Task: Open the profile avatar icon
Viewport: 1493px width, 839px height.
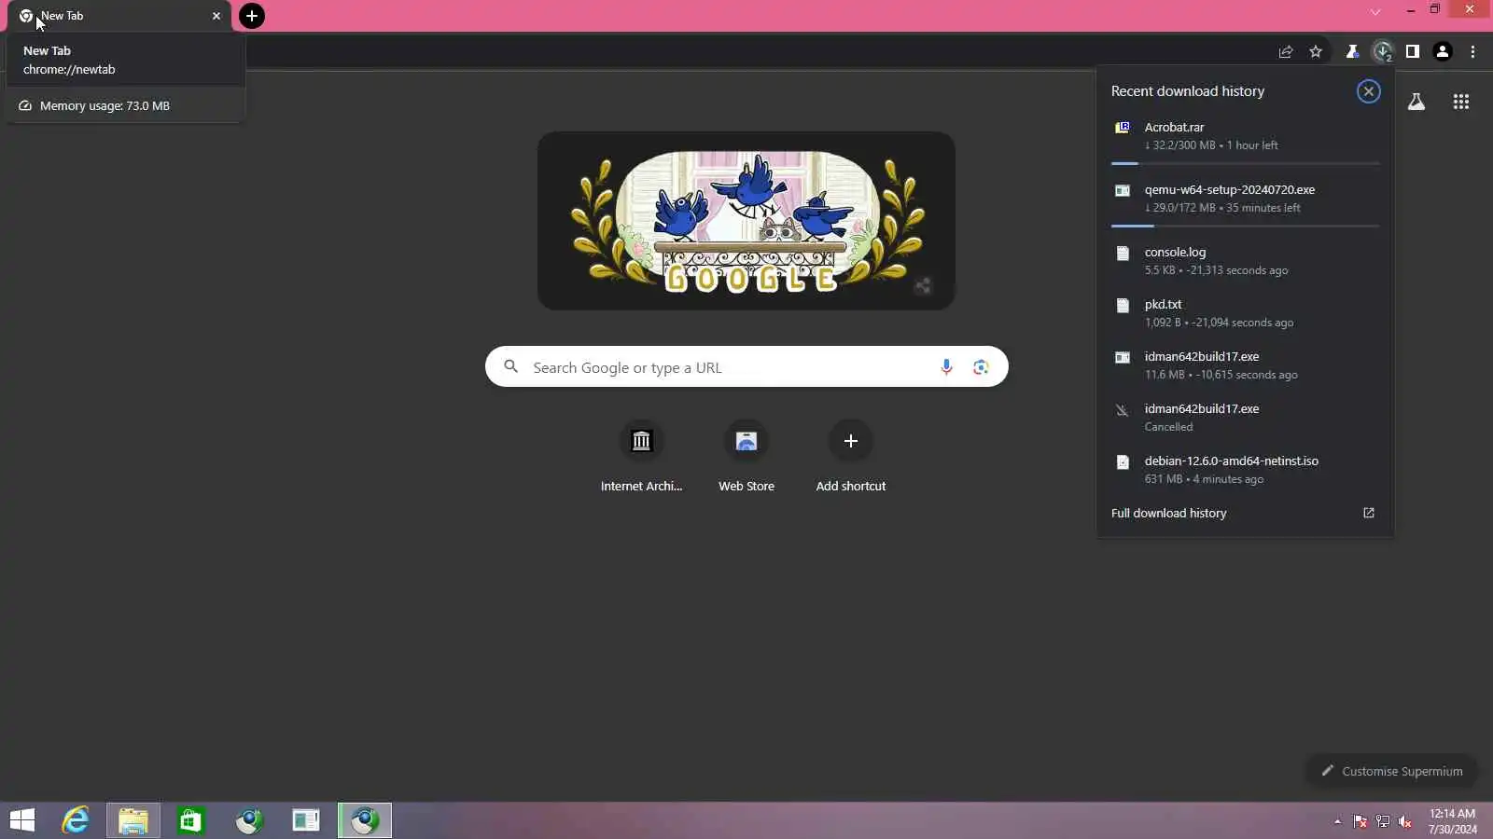Action: pos(1443,52)
